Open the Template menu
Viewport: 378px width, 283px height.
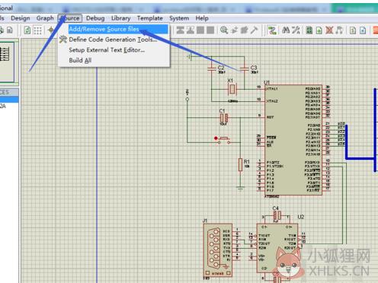pyautogui.click(x=150, y=18)
